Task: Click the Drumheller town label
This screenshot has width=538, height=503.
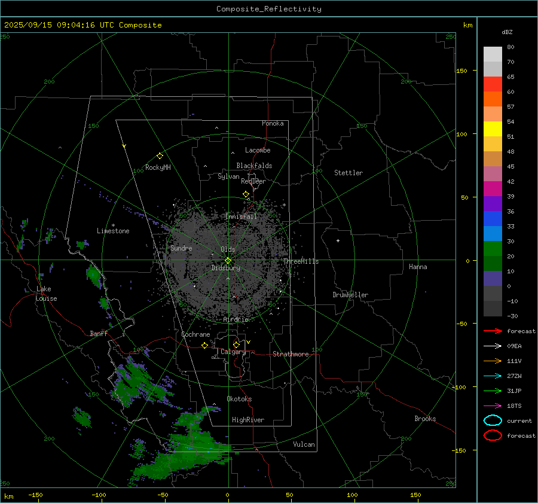Action: [x=350, y=295]
